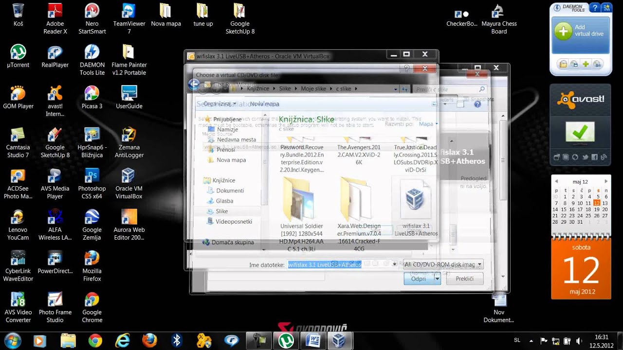Click the Prekliči cancel button

pyautogui.click(x=465, y=279)
